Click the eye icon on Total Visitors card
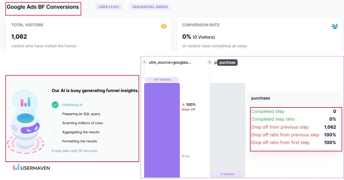Image resolution: width=344 pixels, height=180 pixels. point(164,26)
